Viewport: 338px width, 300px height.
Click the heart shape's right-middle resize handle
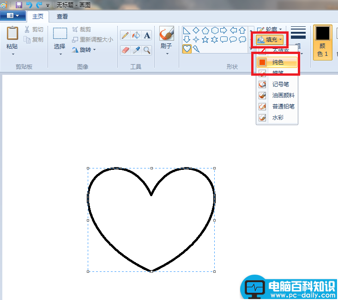click(x=215, y=220)
